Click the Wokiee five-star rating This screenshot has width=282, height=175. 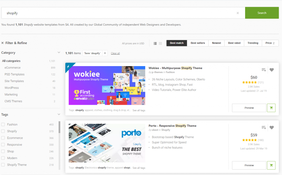pyautogui.click(x=249, y=82)
